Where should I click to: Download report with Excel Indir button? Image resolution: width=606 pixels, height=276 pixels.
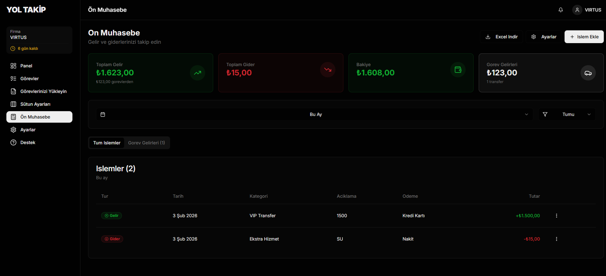tap(501, 37)
